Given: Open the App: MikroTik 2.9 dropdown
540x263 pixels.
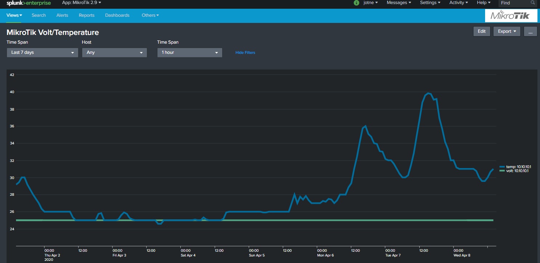Looking at the screenshot, I should coord(82,3).
